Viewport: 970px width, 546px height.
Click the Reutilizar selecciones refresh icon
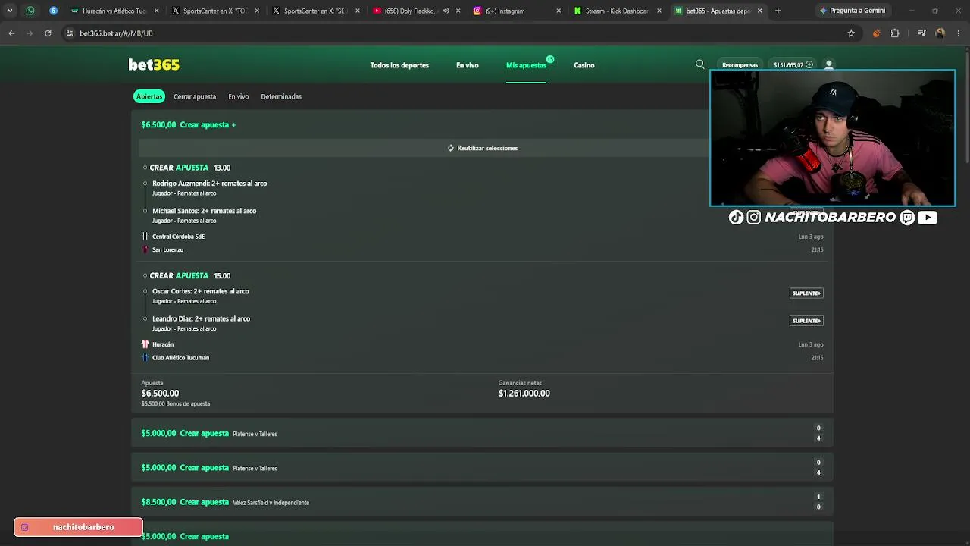tap(451, 148)
